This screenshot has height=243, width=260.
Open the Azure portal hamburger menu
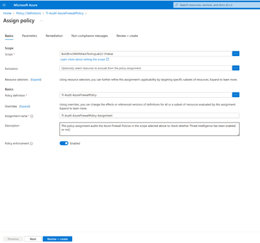pos(4,5)
